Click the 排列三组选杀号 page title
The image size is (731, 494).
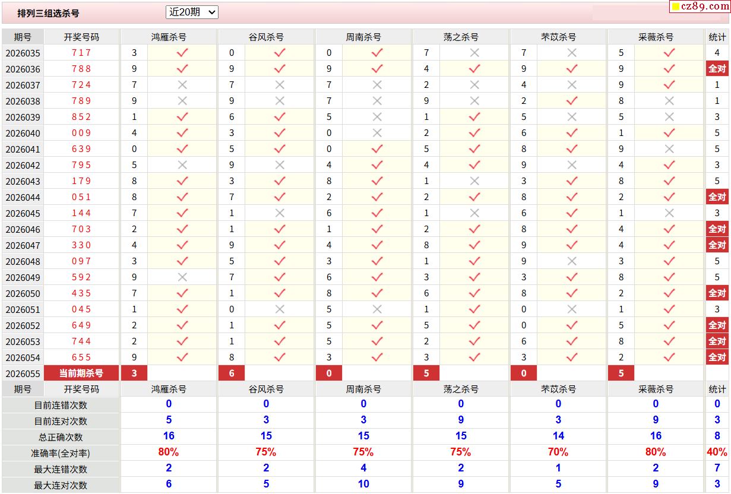(48, 13)
